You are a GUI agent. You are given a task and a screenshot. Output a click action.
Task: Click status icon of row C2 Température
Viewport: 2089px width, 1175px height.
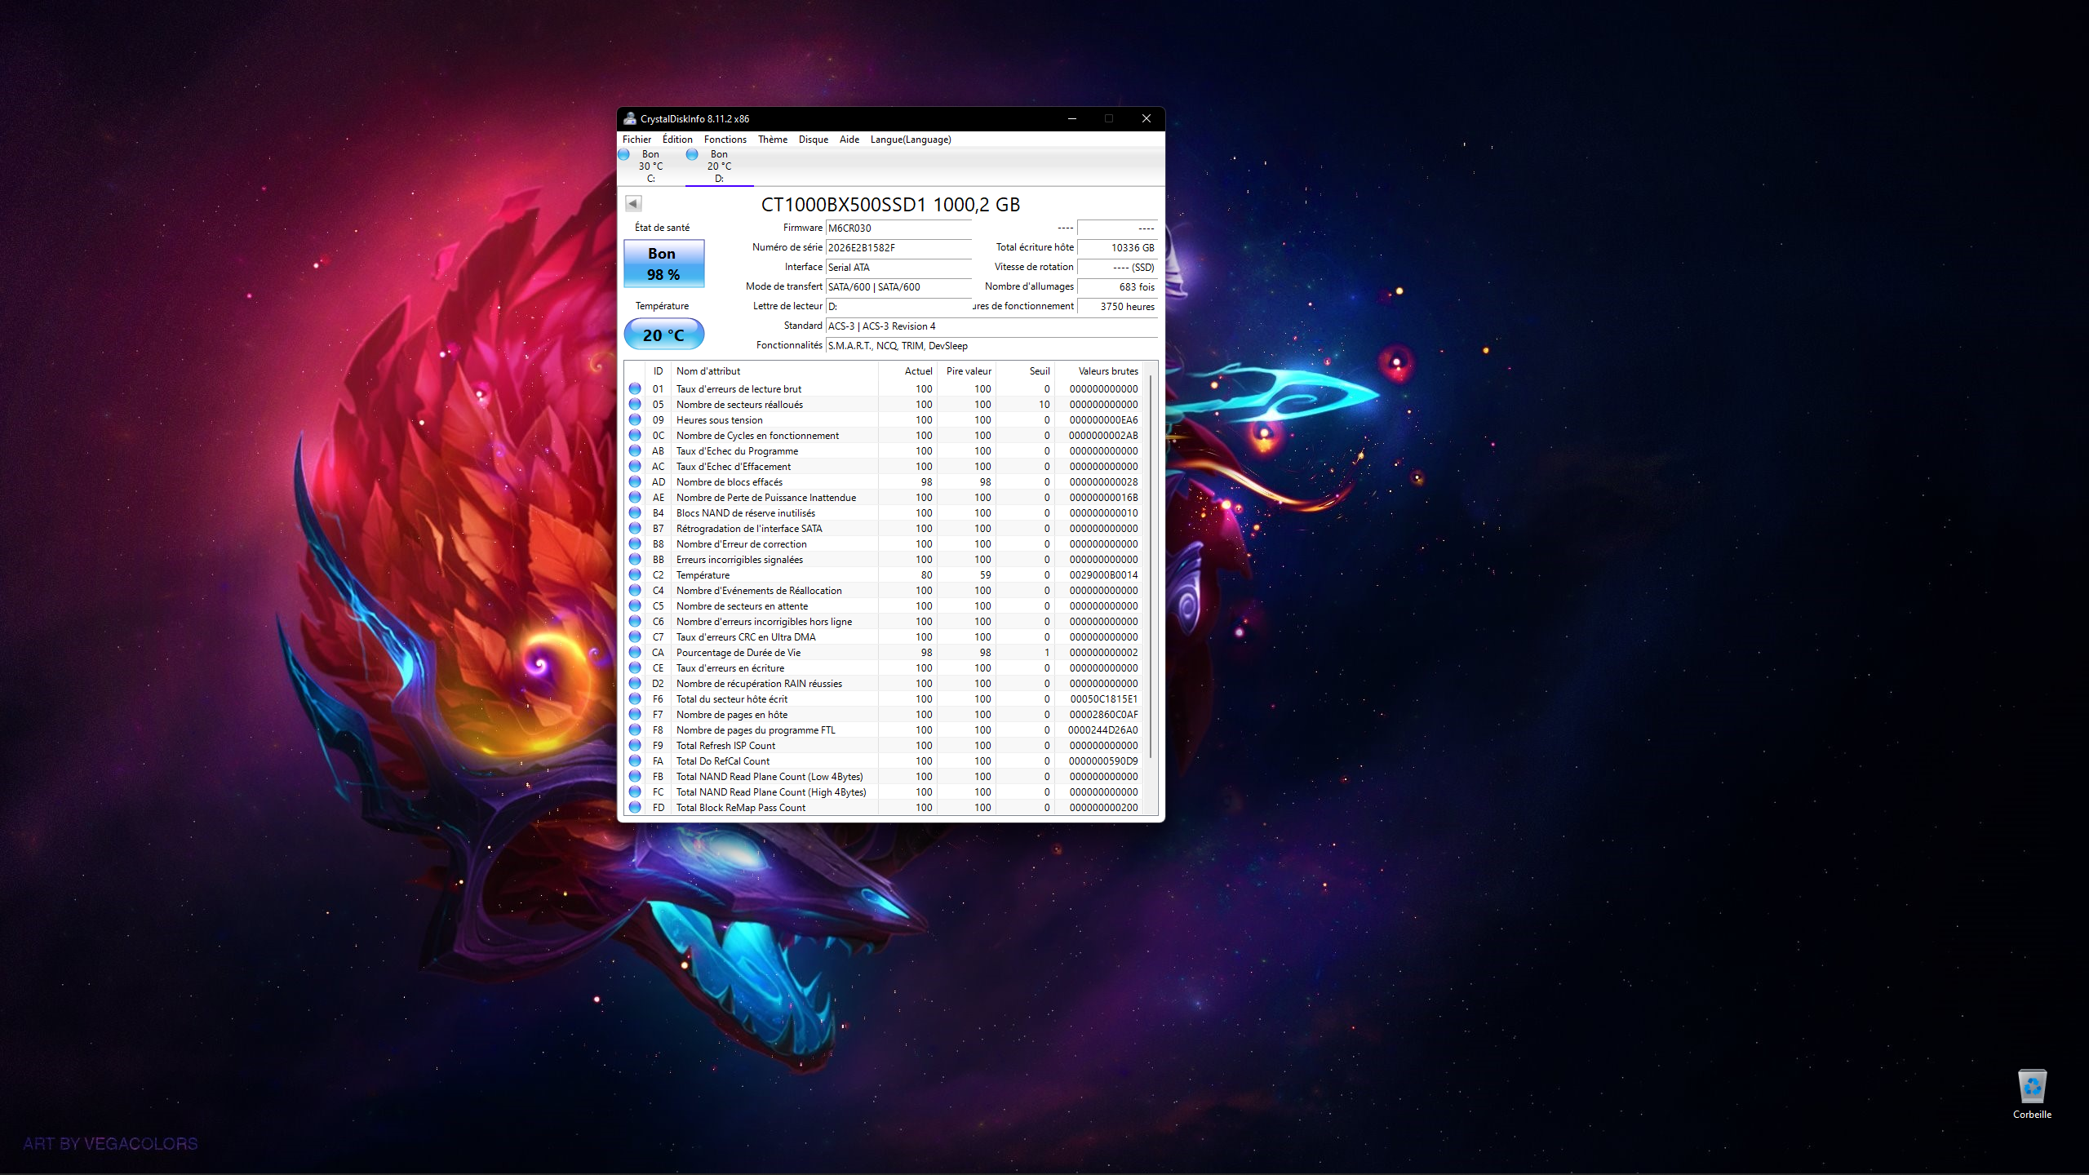(x=635, y=574)
